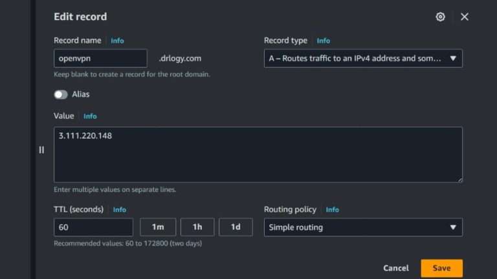Click the Record type dropdown arrow

(x=453, y=58)
